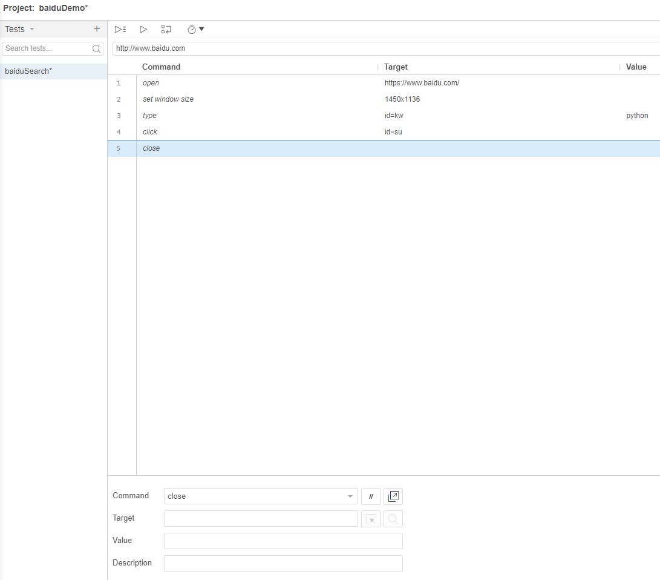Run the current test

click(143, 29)
